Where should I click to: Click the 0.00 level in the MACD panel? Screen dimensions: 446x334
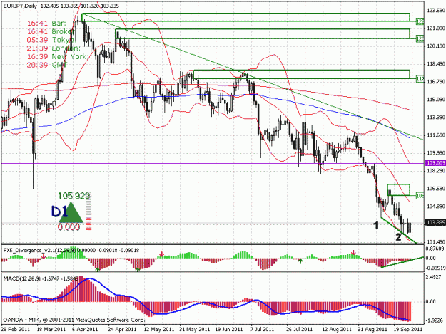pos(431,302)
